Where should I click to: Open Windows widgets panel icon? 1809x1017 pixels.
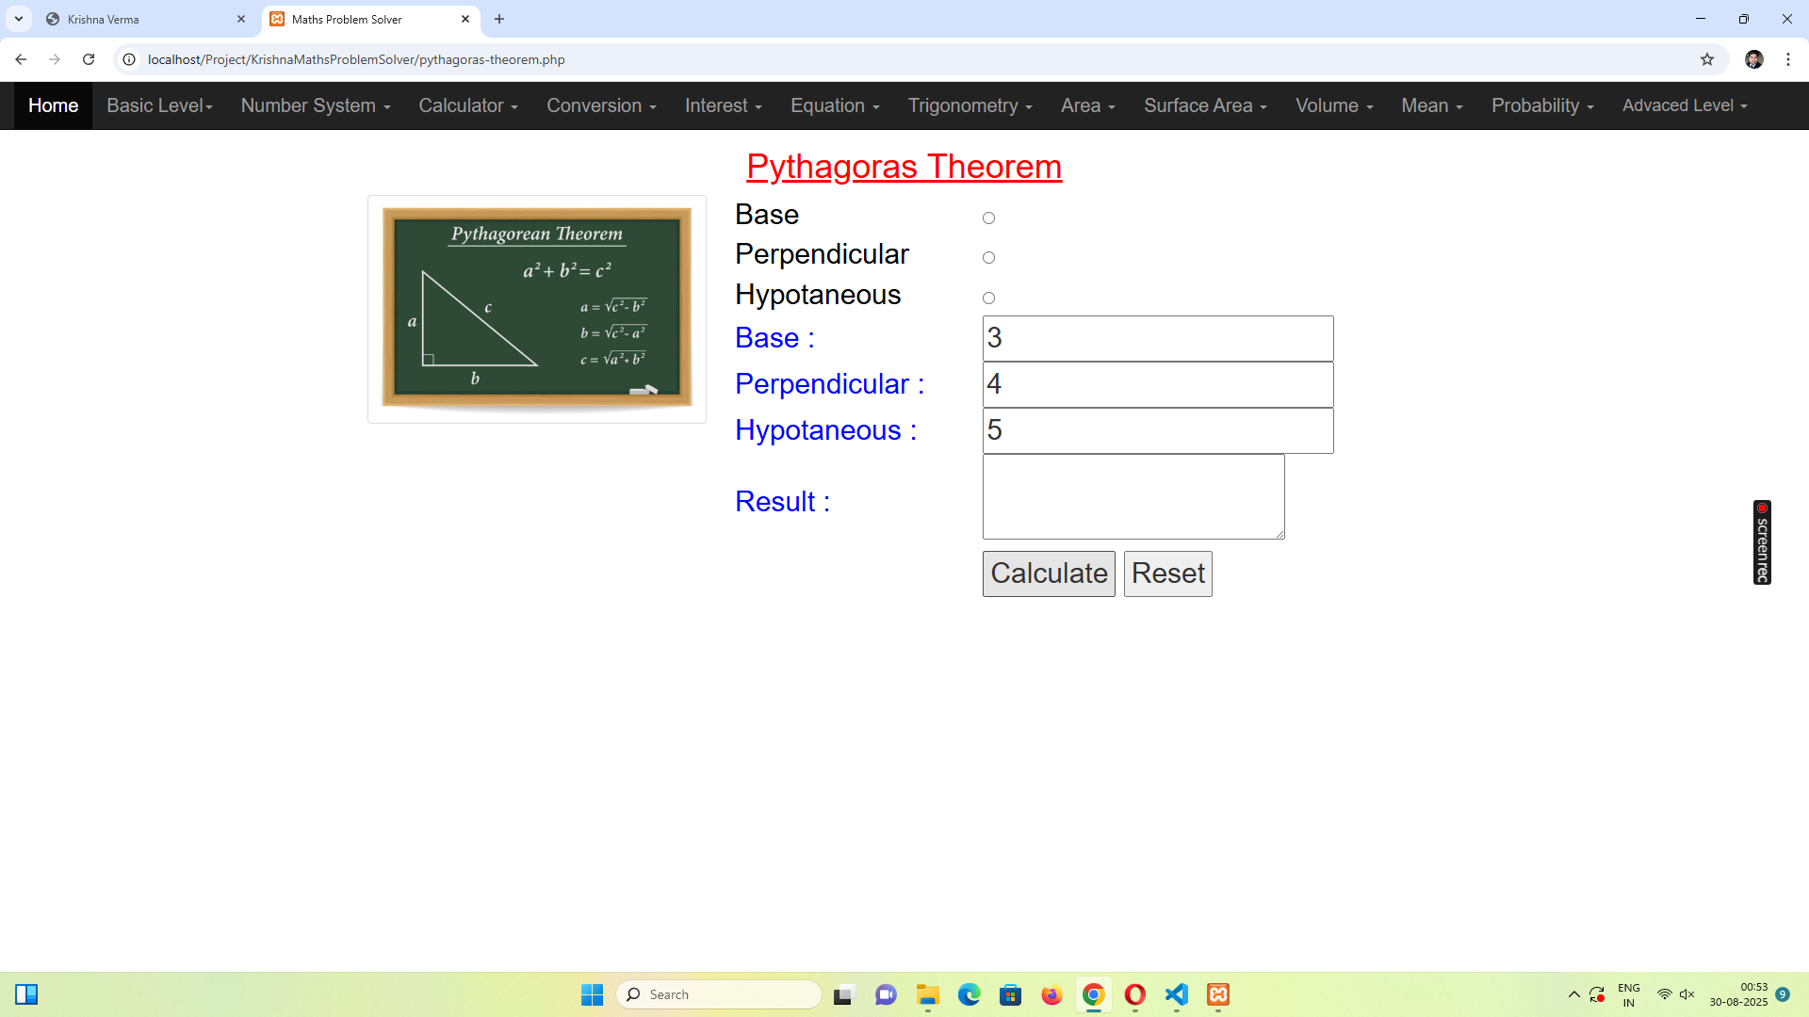[x=26, y=994]
